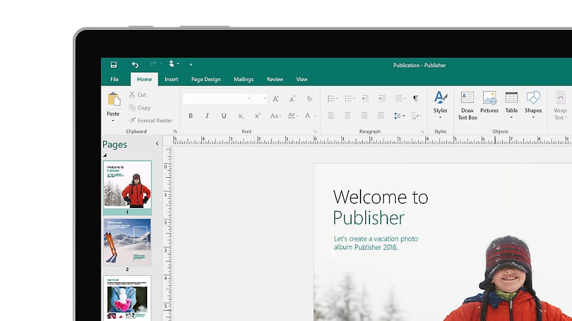Image resolution: width=572 pixels, height=321 pixels.
Task: Increase indent level icon
Action: [x=382, y=99]
